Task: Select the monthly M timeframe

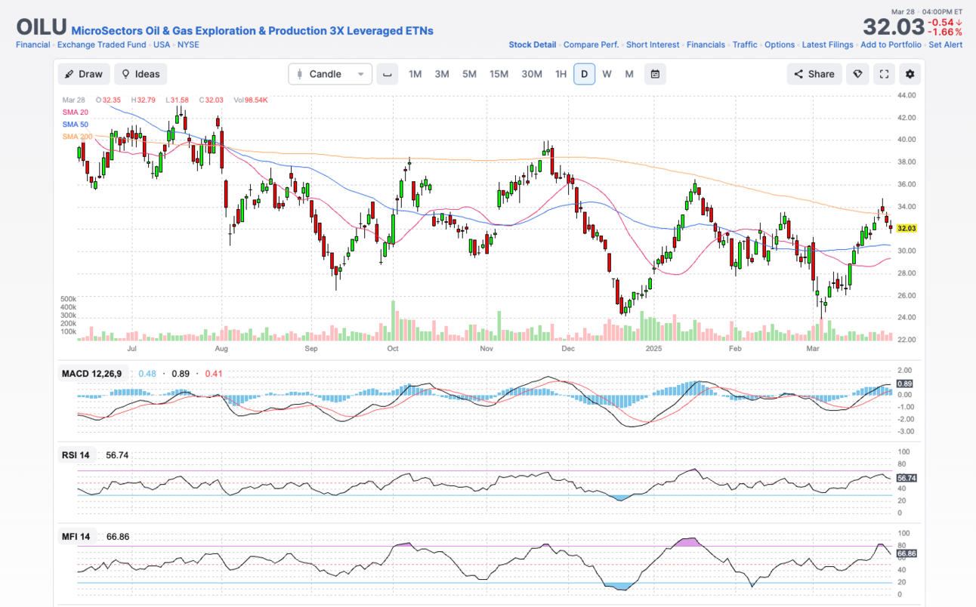Action: pyautogui.click(x=629, y=74)
